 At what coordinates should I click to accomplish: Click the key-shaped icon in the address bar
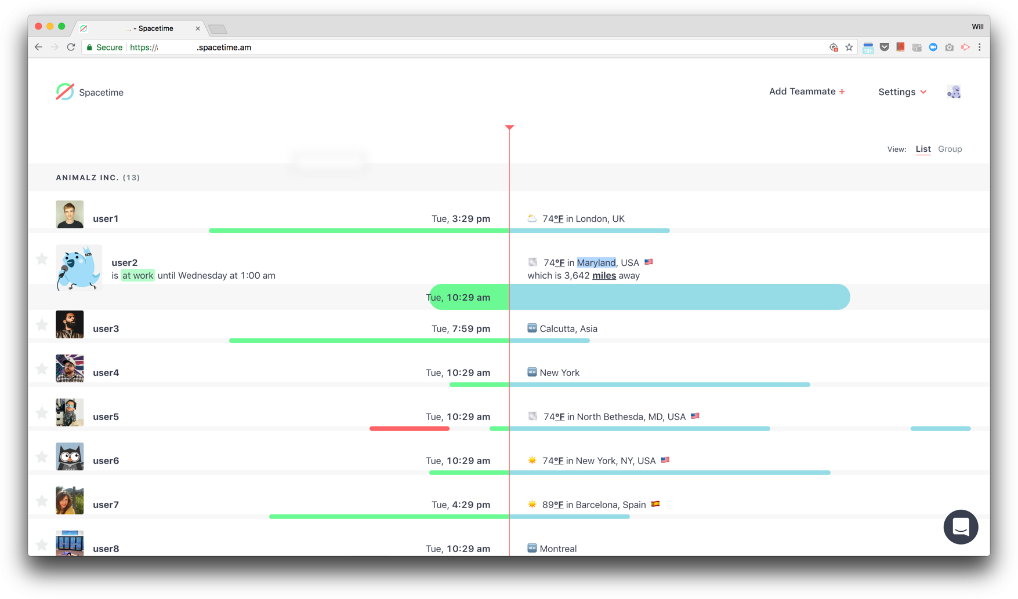point(834,48)
